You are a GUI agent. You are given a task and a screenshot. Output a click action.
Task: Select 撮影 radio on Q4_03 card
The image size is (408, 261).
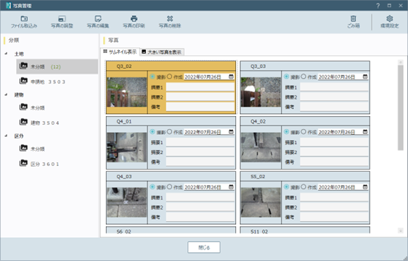coord(152,187)
